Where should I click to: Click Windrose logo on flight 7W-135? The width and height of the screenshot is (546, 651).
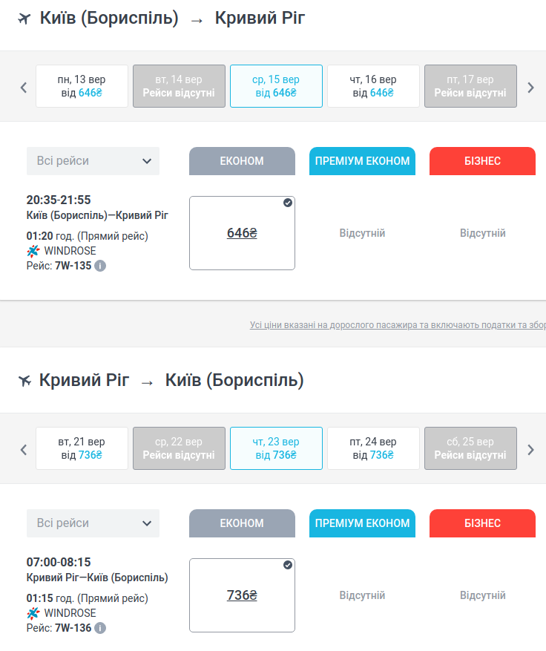click(33, 251)
